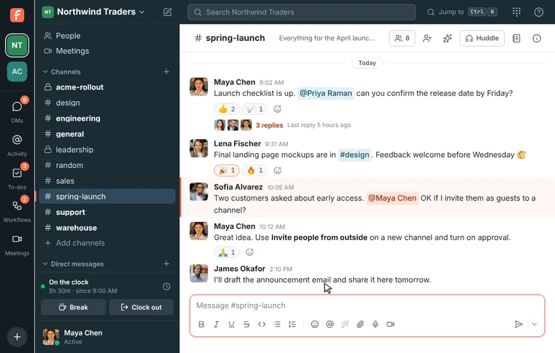
Task: Click the add member icon in header
Action: coord(427,38)
